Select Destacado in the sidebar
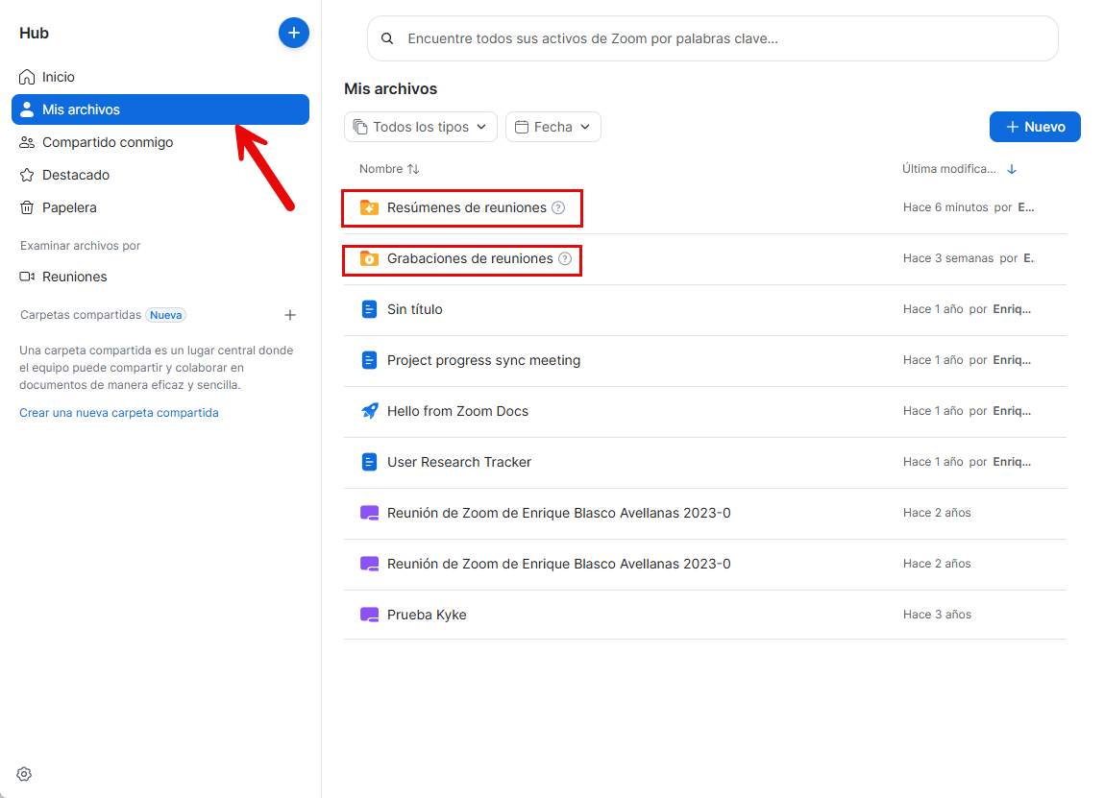 click(x=75, y=175)
